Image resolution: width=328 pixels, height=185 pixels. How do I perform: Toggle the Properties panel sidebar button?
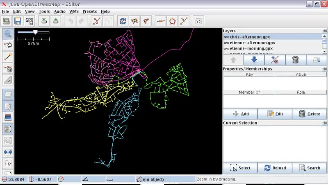8,129
